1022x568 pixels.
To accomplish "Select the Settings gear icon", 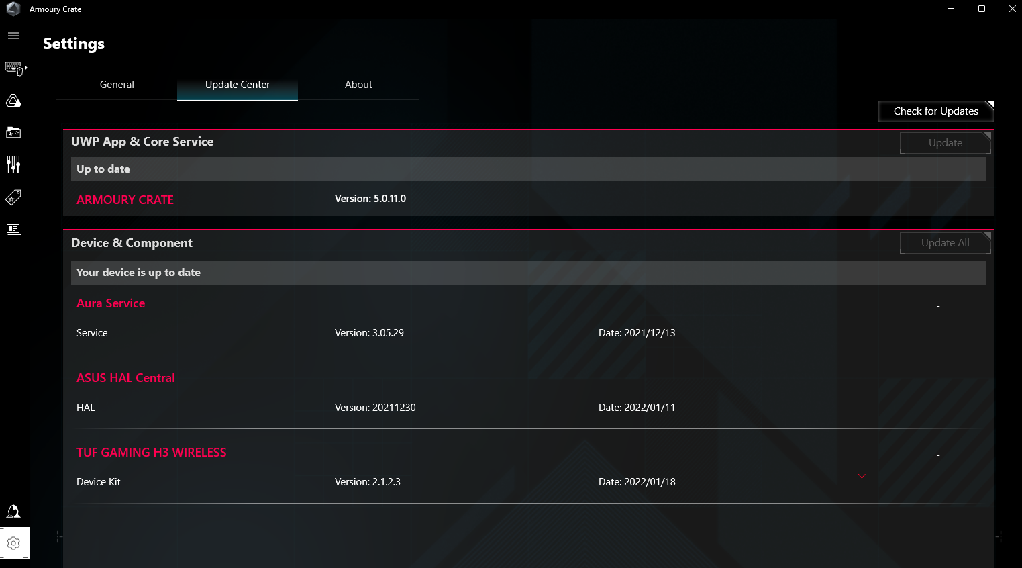I will (x=14, y=543).
